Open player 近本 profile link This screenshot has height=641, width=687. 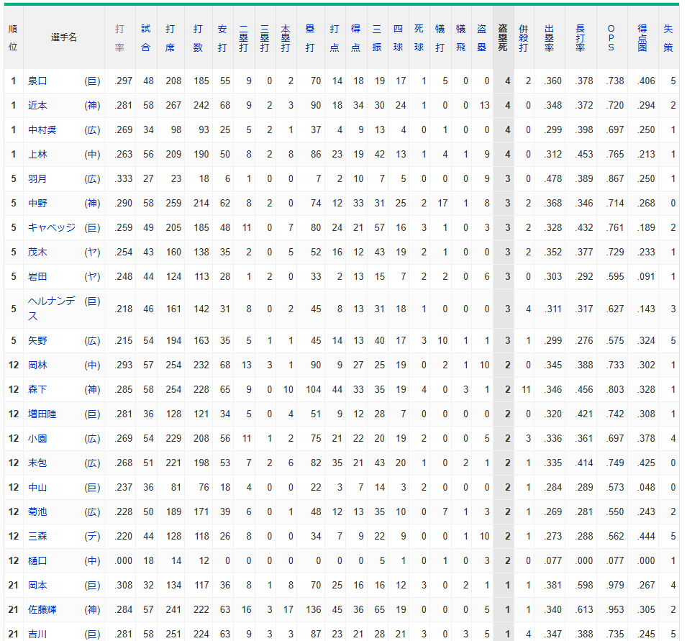tap(37, 106)
